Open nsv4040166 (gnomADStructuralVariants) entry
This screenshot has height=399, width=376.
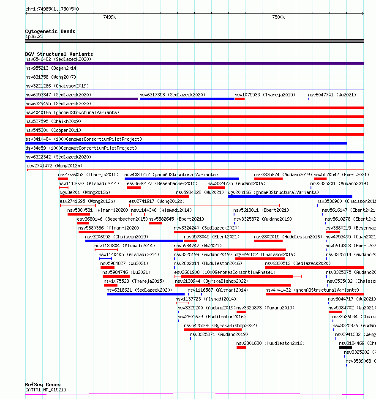coord(72,112)
